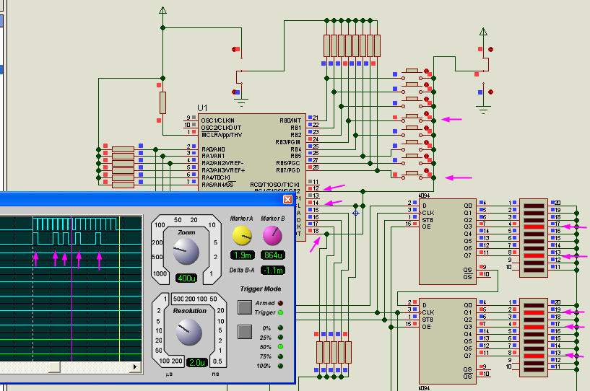Click the Delta B-A readout display
The image size is (590, 391).
(x=272, y=269)
